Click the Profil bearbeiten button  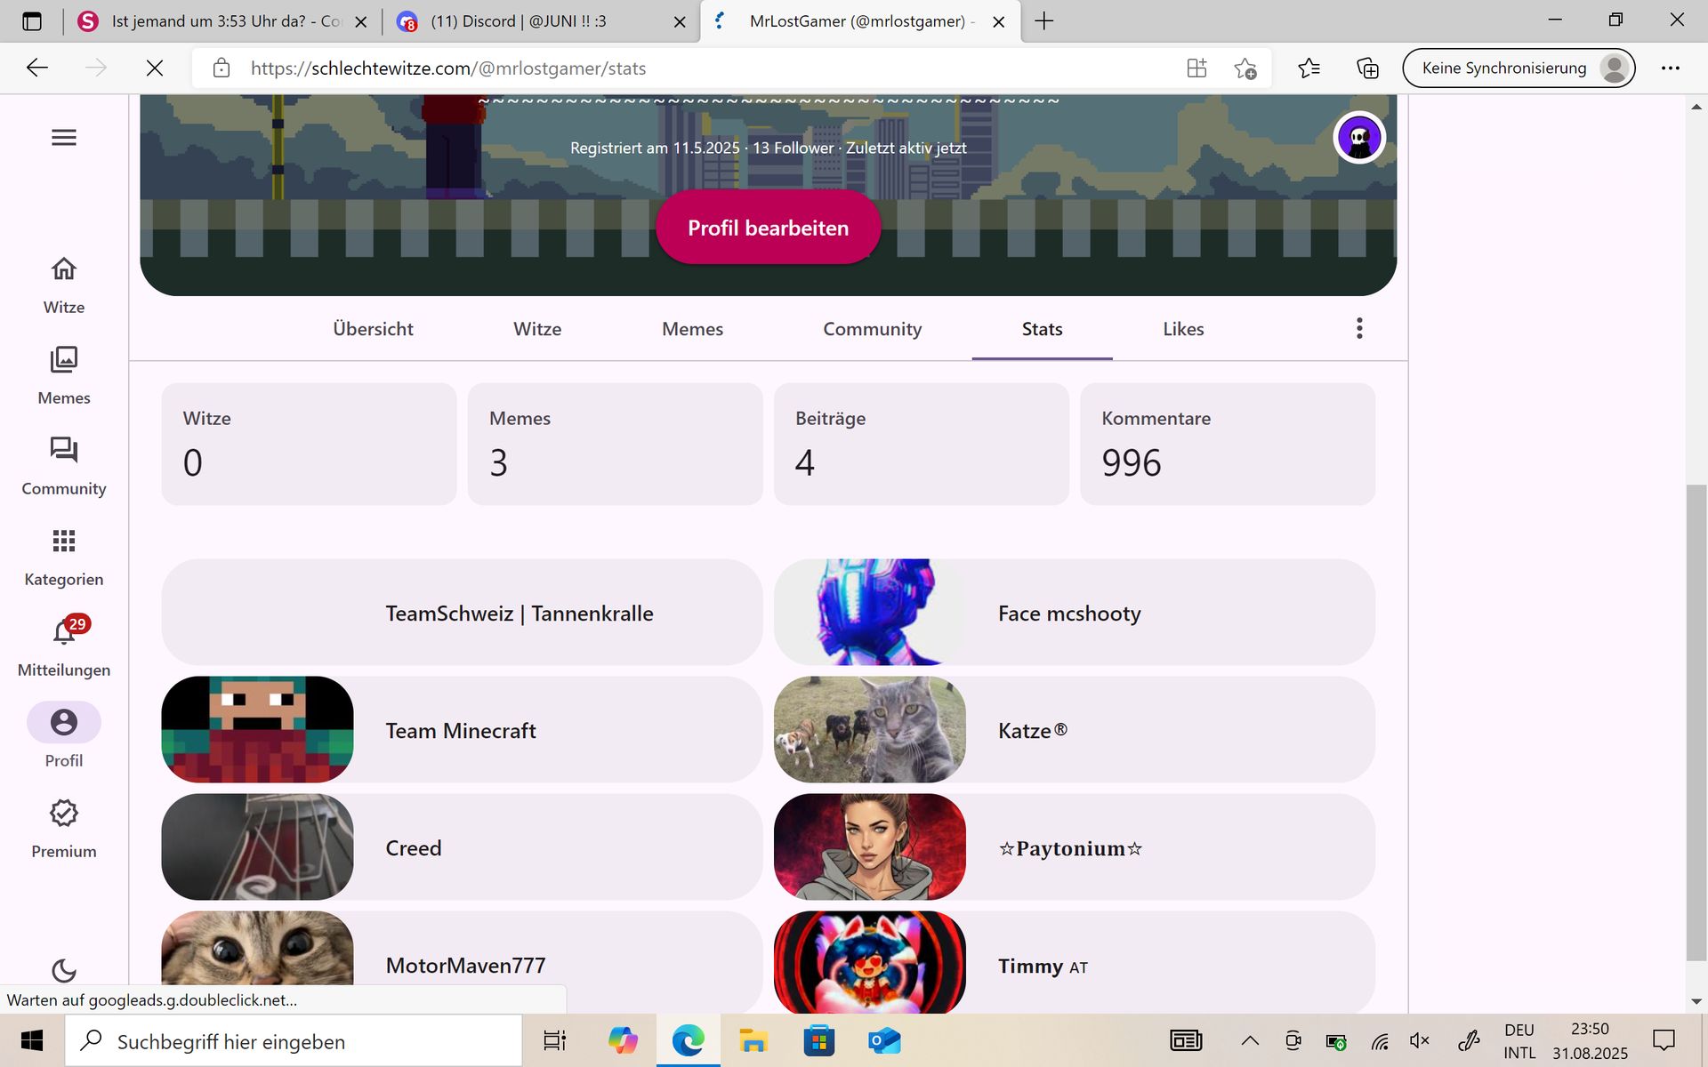pyautogui.click(x=768, y=228)
